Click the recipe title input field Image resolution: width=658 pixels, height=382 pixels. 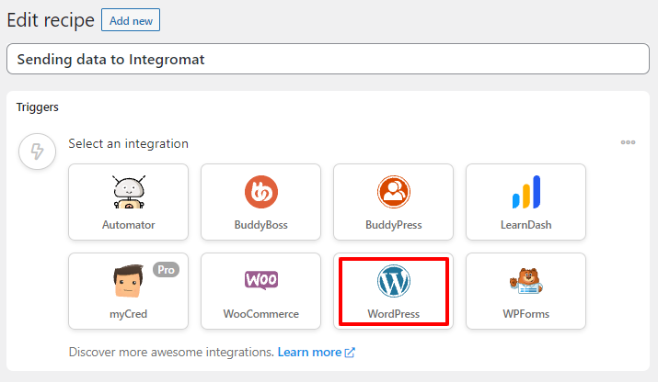(x=328, y=59)
